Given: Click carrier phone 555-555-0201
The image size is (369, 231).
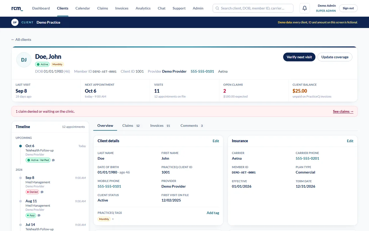Looking at the screenshot, I should click(307, 158).
